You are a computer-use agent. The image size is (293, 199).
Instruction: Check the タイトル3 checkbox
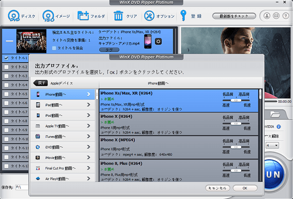click(5, 76)
